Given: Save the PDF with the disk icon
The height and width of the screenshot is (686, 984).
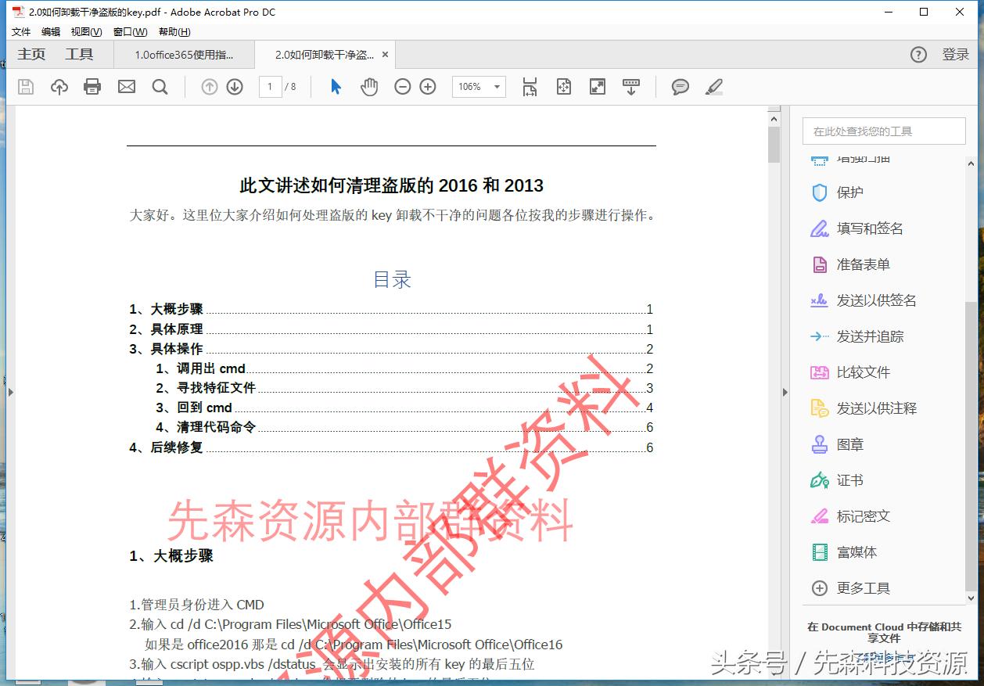Looking at the screenshot, I should pos(25,87).
